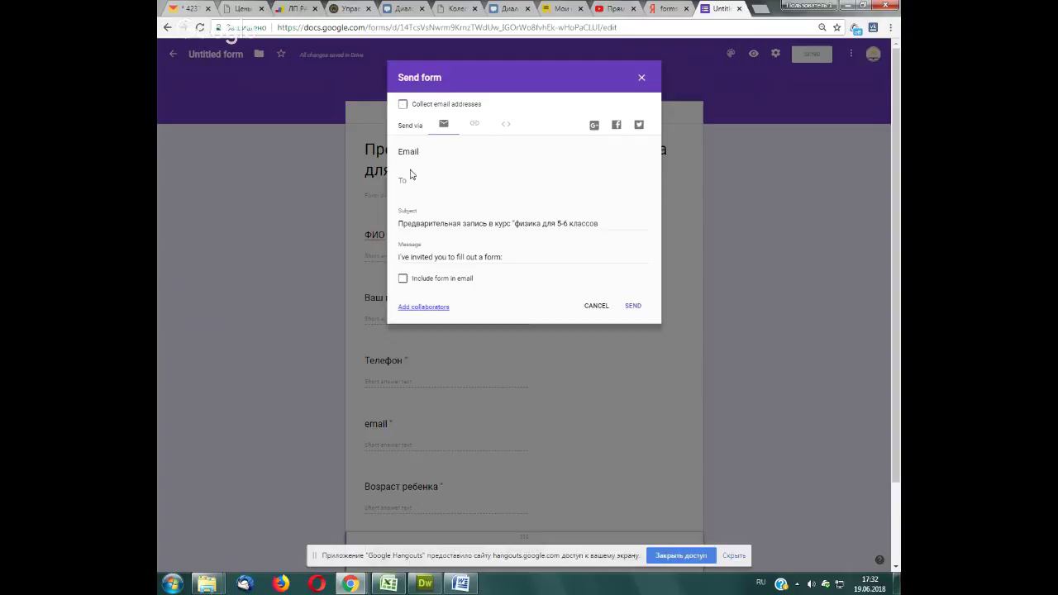
Task: Click the Скрыть link in notification
Action: [x=734, y=555]
